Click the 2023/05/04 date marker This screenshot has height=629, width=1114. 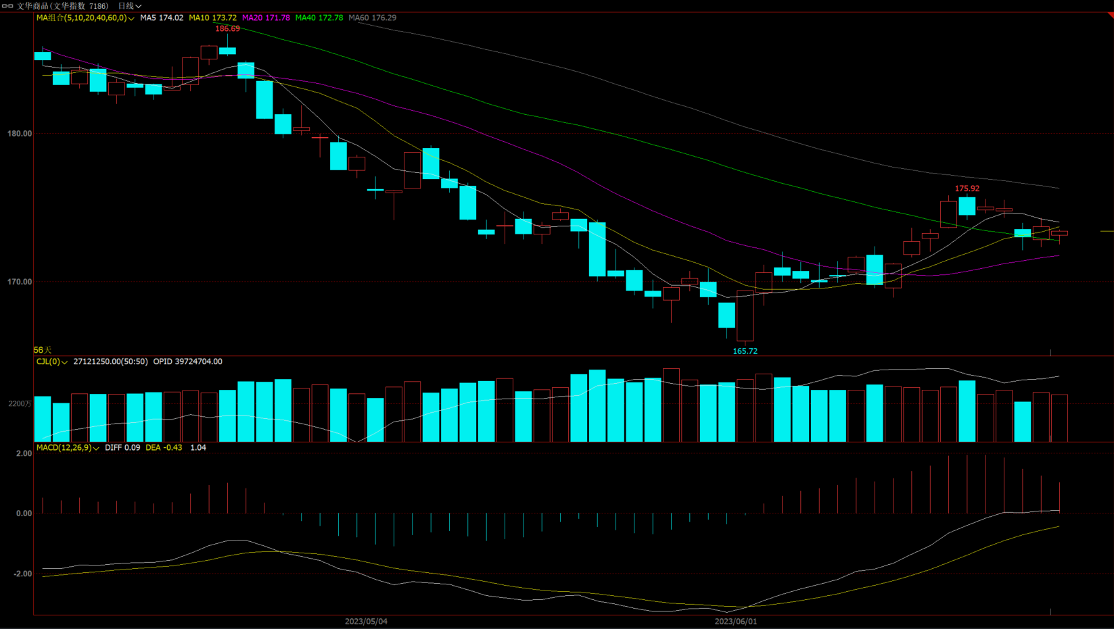366,622
